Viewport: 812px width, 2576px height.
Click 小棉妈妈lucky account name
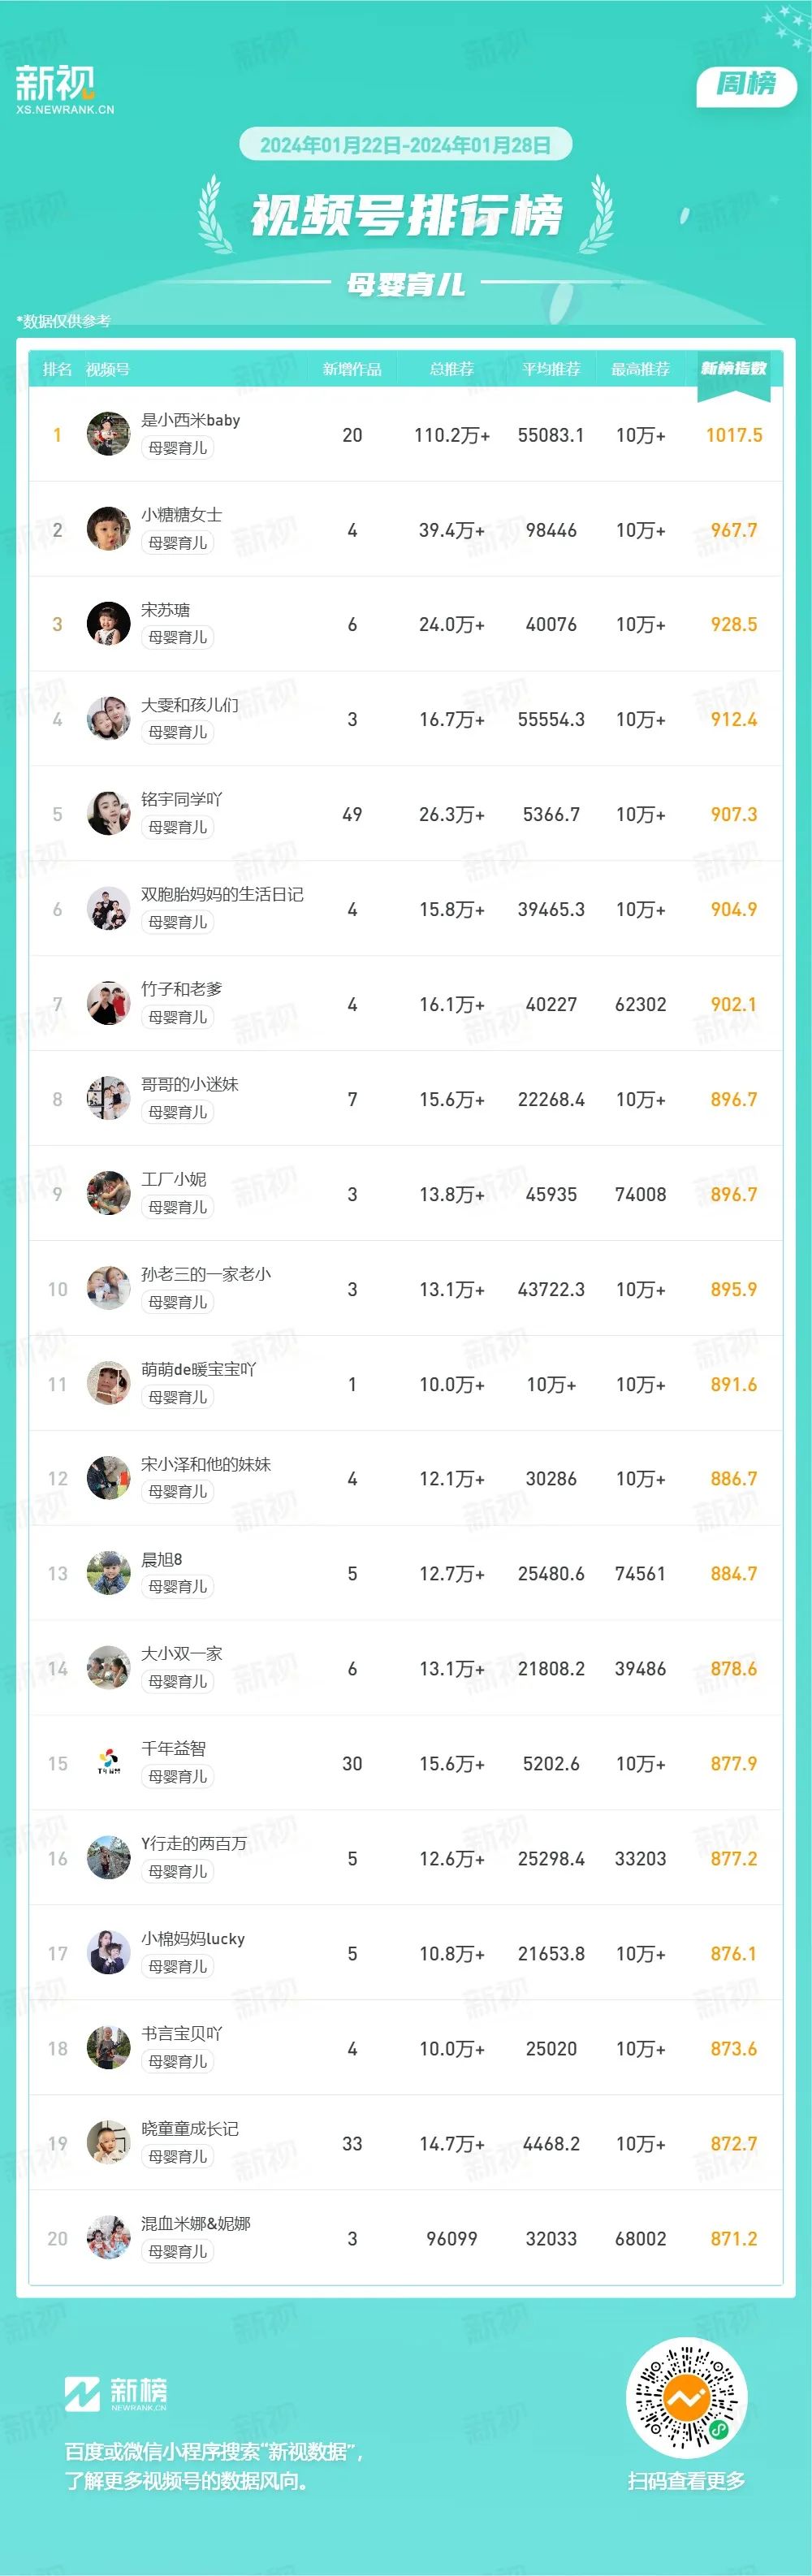pyautogui.click(x=193, y=1939)
